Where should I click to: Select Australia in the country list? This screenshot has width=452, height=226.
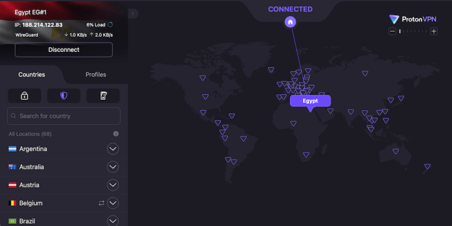[32, 167]
